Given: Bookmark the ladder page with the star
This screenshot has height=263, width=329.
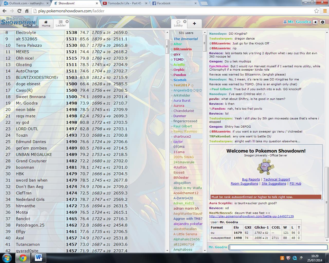Looking at the screenshot, I should (x=316, y=11).
